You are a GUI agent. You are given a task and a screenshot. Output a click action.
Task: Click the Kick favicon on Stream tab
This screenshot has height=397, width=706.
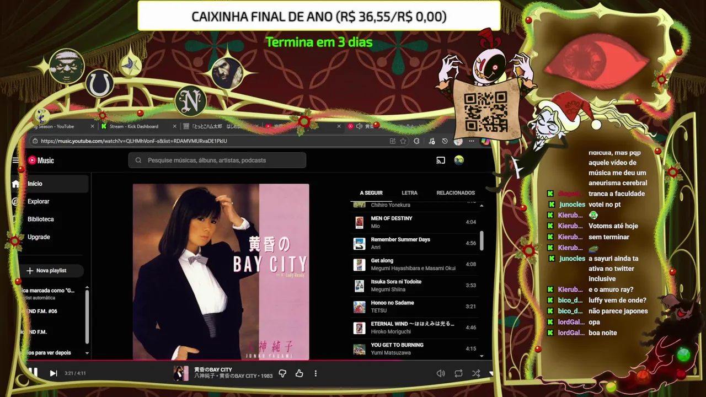click(104, 126)
